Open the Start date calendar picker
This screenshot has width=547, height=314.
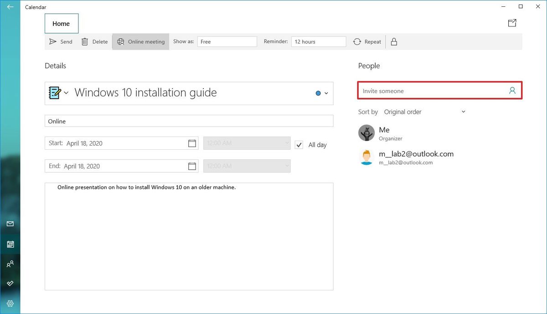pyautogui.click(x=192, y=143)
